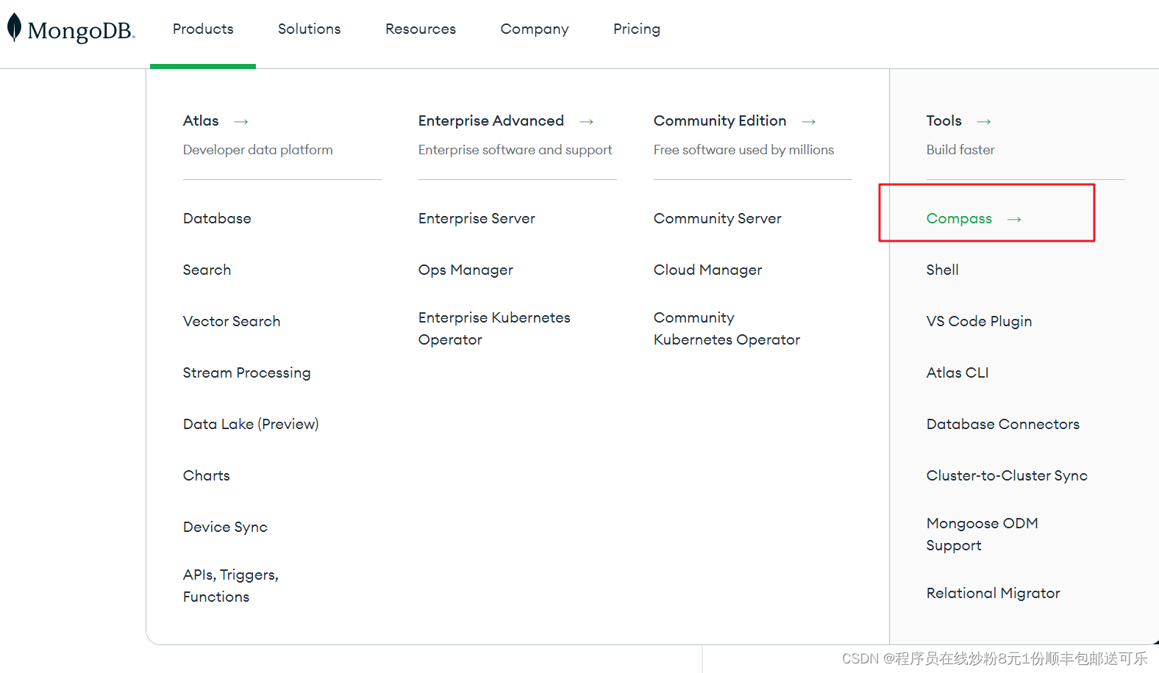Image resolution: width=1159 pixels, height=673 pixels.
Task: Open Mongoose ODM Support link
Action: (982, 534)
